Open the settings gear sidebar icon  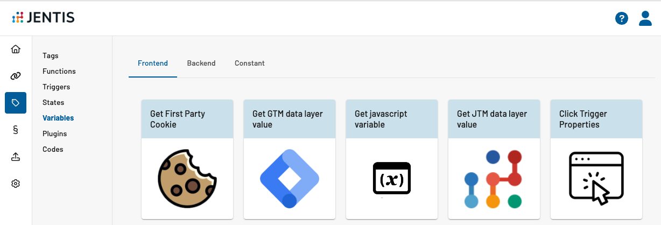[x=16, y=184]
